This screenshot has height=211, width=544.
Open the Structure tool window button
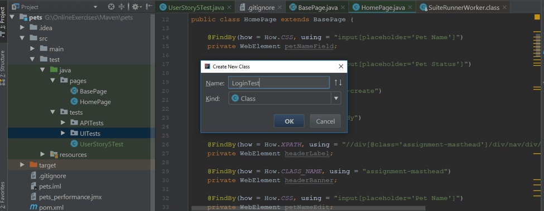(x=3, y=67)
